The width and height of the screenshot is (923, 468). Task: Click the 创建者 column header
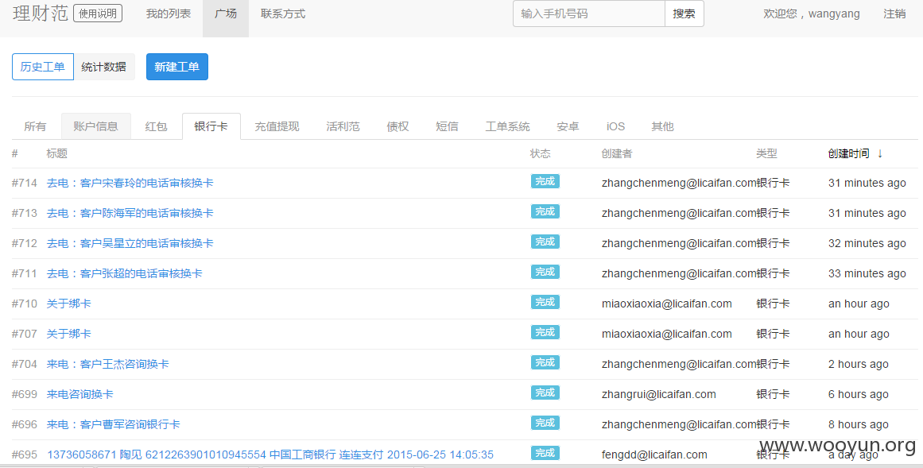617,153
